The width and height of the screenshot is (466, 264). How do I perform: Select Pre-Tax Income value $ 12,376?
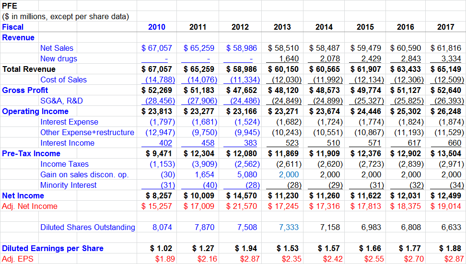pos(366,153)
